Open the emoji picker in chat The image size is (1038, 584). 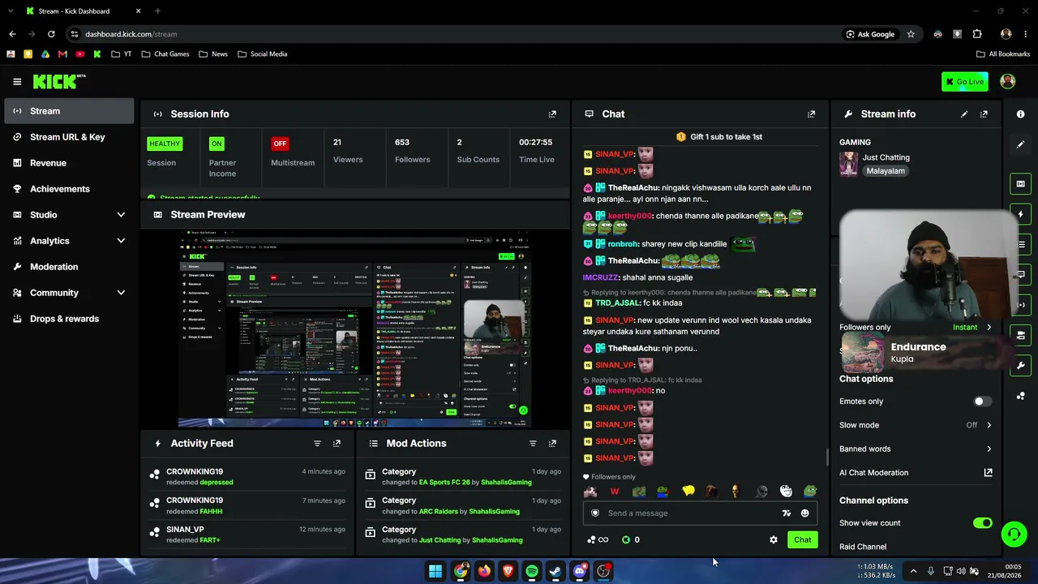804,513
